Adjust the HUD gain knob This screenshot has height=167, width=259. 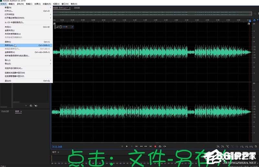(61, 27)
